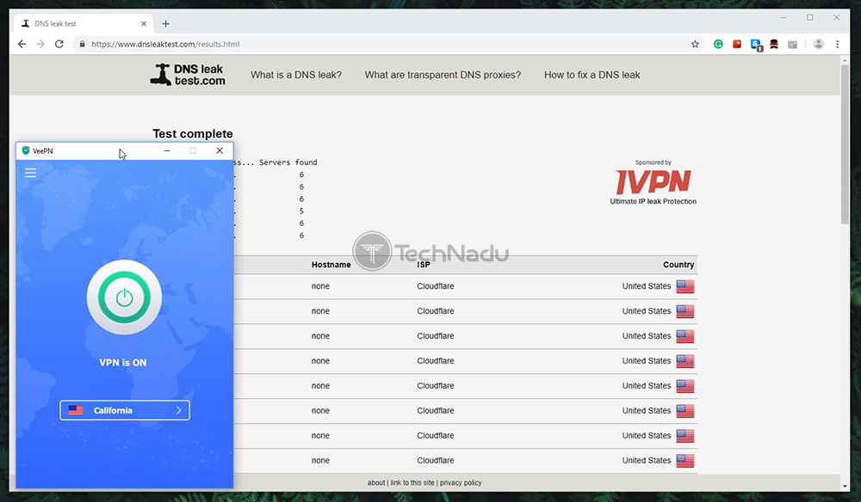This screenshot has width=861, height=502.
Task: Click the browser back arrow
Action: [22, 45]
